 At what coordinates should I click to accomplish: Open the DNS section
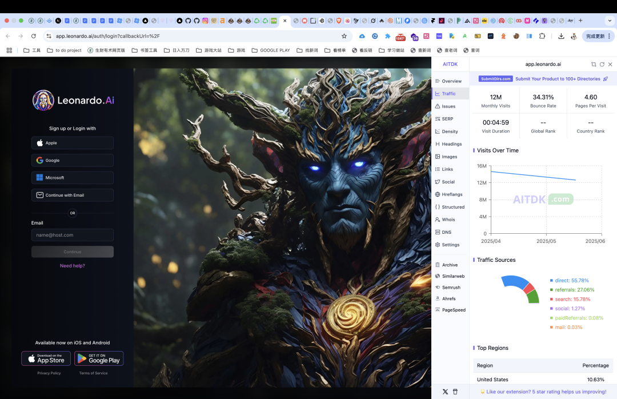coord(451,233)
